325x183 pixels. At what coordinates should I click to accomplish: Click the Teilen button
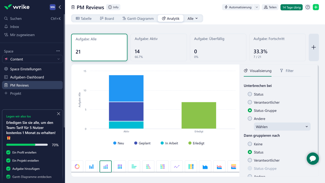[x=270, y=7]
